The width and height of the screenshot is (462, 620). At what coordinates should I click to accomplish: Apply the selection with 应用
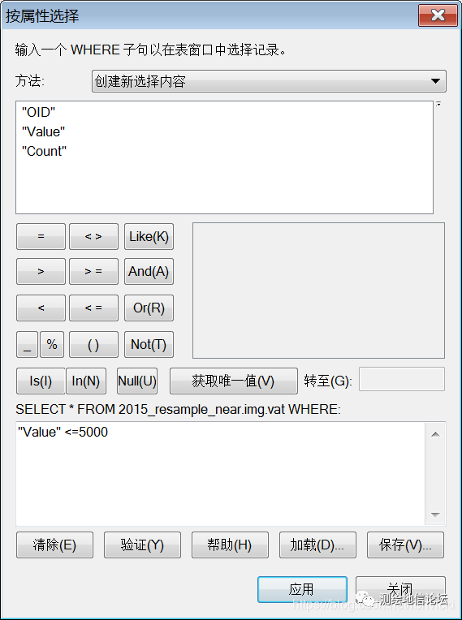(302, 589)
